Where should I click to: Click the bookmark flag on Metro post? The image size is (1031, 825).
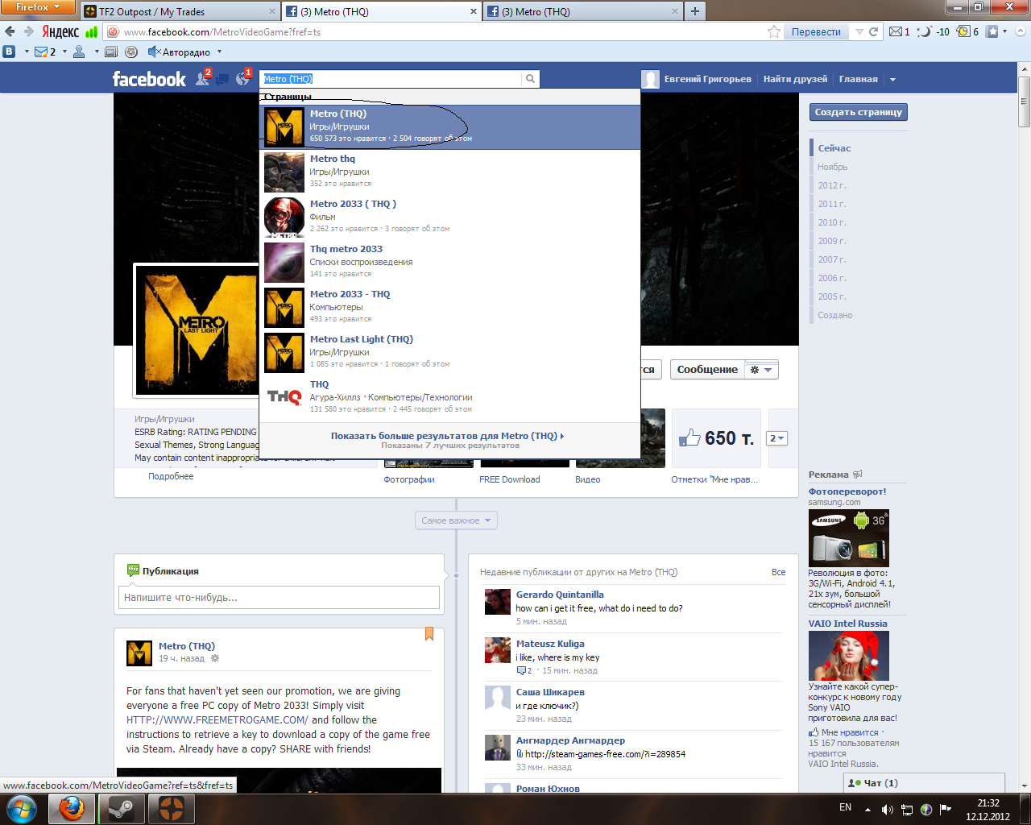click(429, 634)
